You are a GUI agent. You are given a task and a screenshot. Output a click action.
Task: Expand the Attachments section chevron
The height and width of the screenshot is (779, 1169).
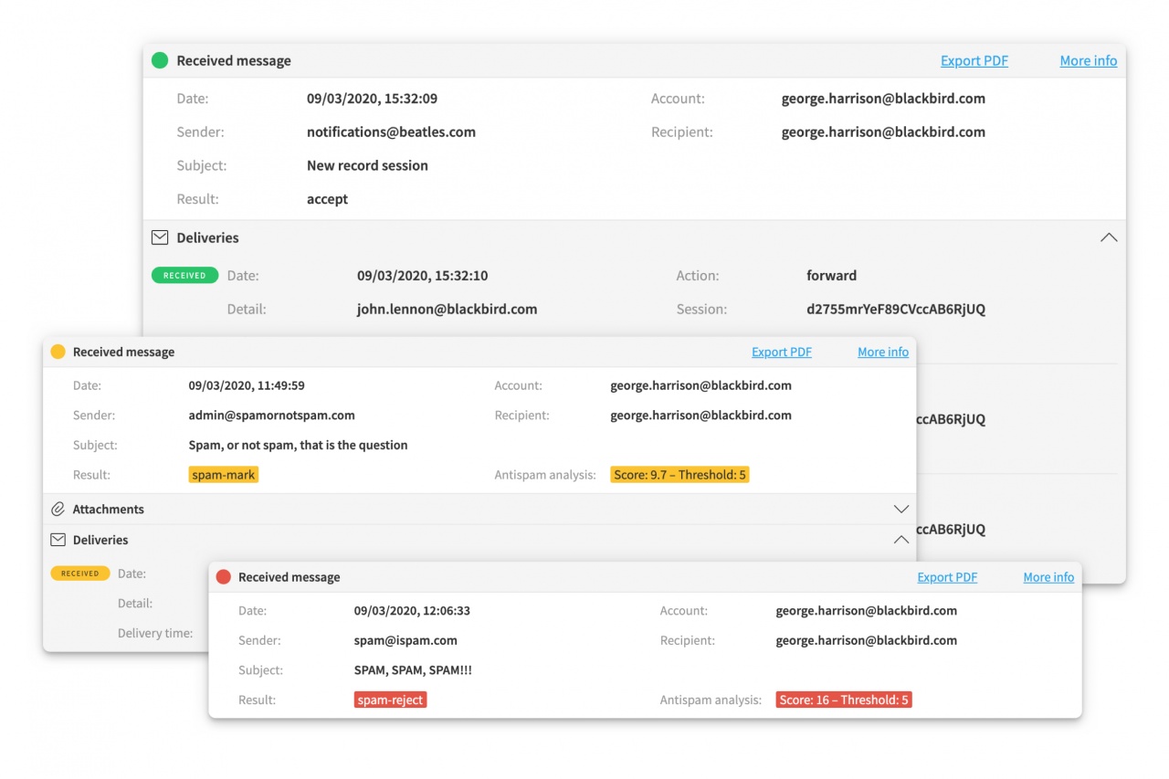coord(900,510)
